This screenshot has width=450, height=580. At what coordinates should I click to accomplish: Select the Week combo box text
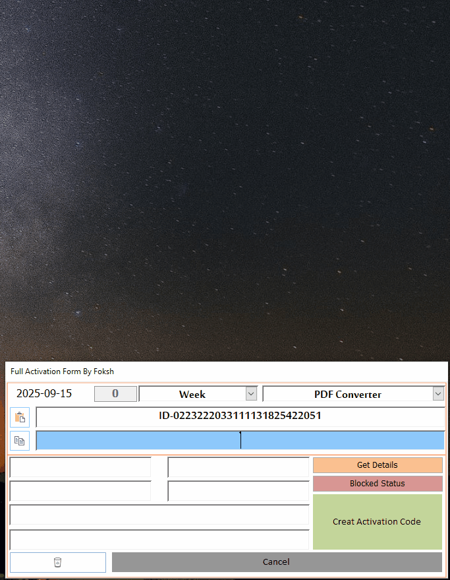pyautogui.click(x=192, y=394)
